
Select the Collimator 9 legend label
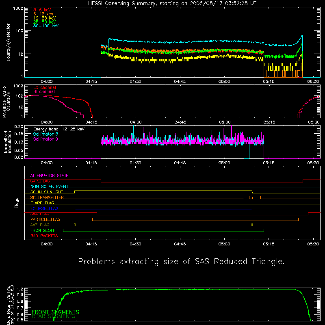point(45,139)
